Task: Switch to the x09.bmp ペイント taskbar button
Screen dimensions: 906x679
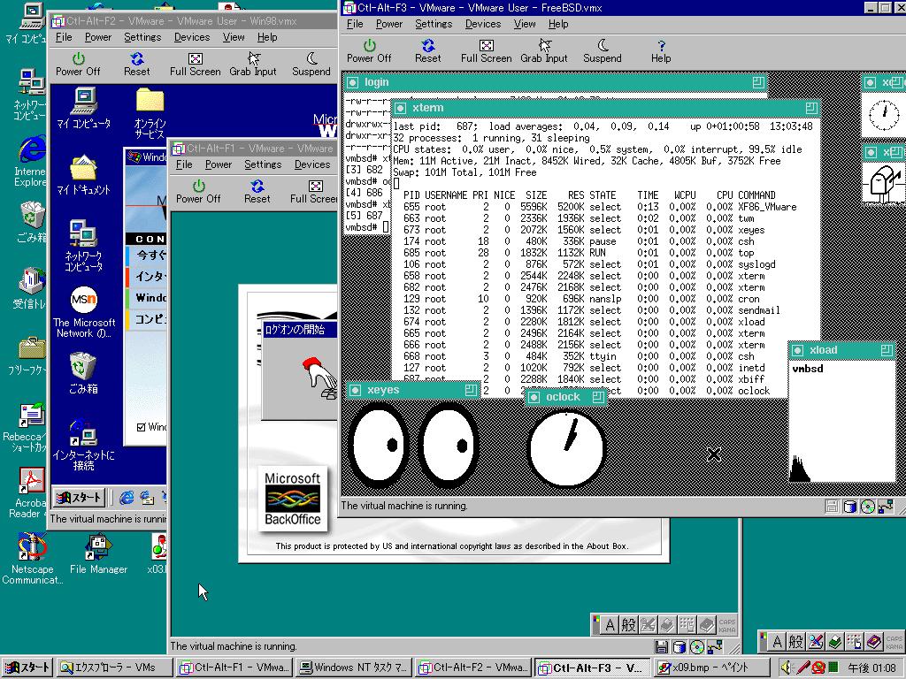Action: click(712, 668)
